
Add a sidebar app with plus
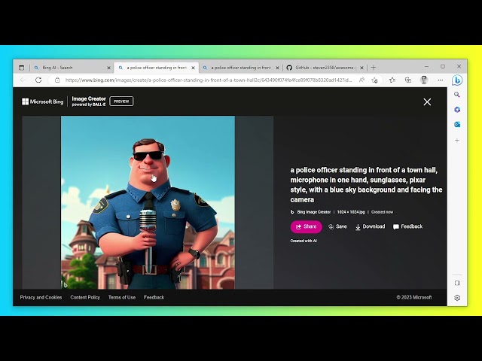click(x=457, y=141)
